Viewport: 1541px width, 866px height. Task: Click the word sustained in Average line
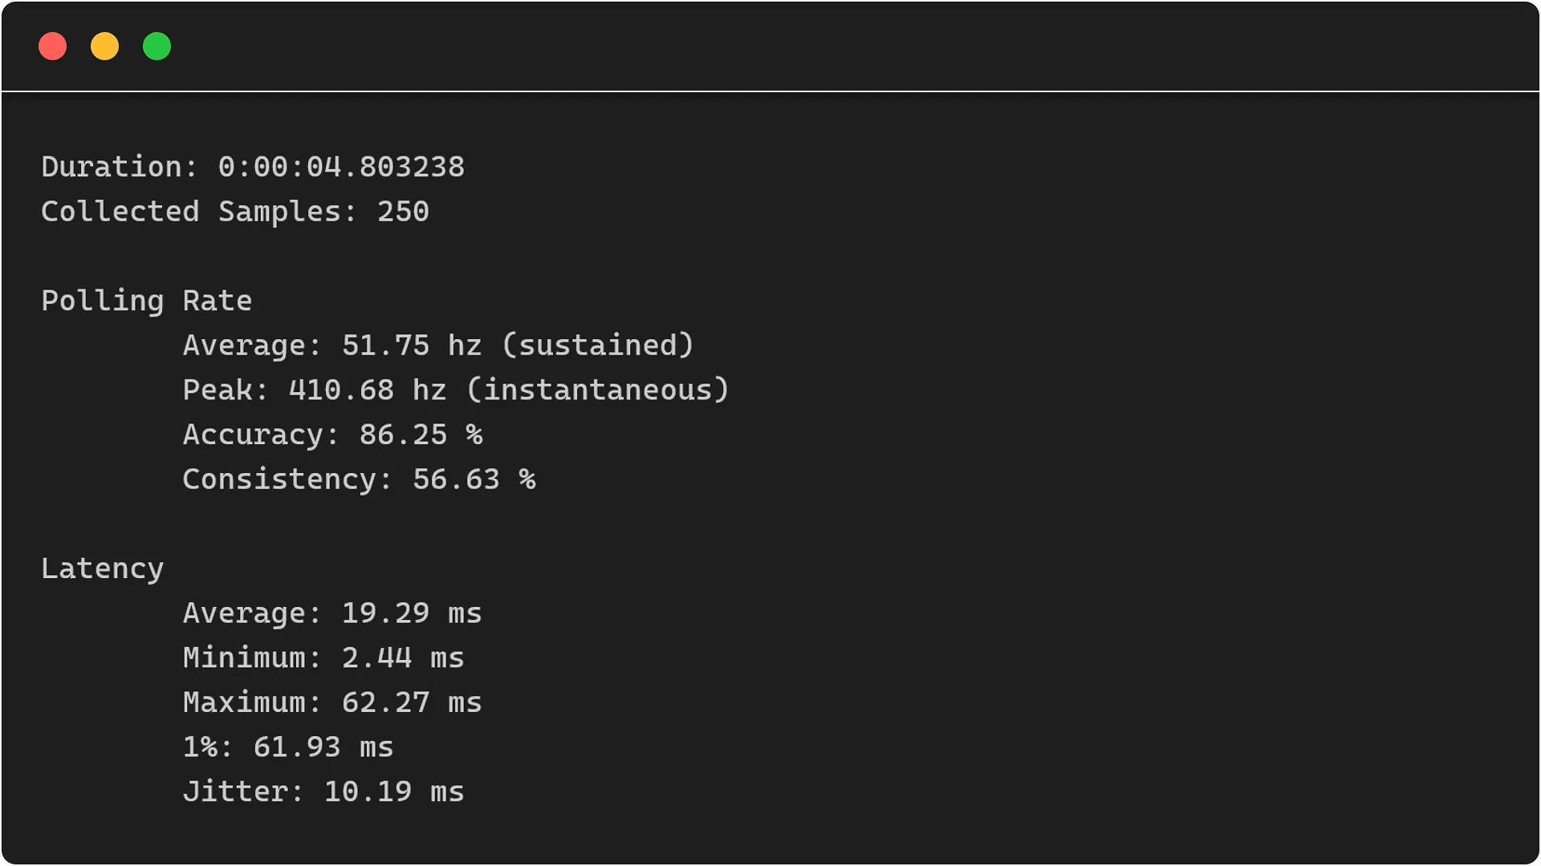click(598, 346)
